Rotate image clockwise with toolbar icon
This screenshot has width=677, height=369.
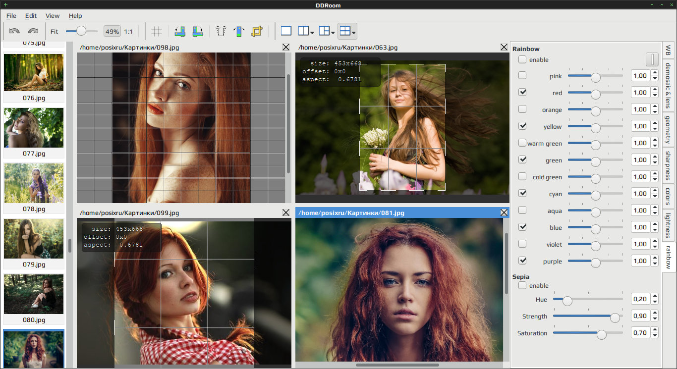tap(198, 31)
